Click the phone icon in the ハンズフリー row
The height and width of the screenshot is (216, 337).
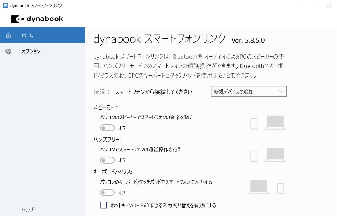tap(254, 156)
